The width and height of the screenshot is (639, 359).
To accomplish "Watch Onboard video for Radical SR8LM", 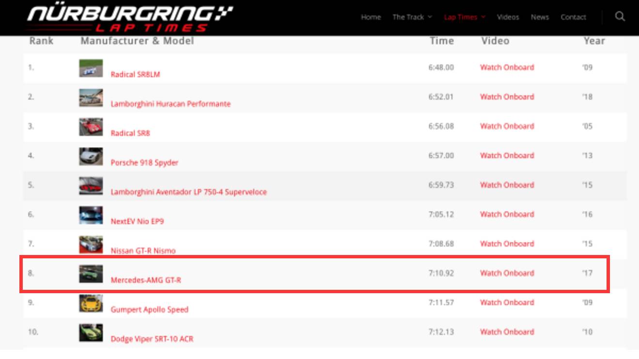I will pyautogui.click(x=507, y=67).
